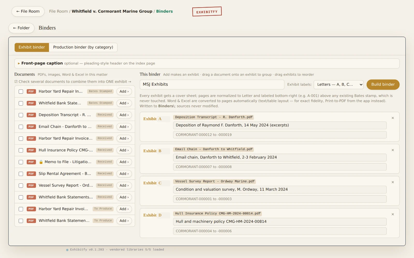This screenshot has width=414, height=258.
Task: Click the Email Chain - Danforth to Whitfield.pdf filename
Action: [214, 149]
